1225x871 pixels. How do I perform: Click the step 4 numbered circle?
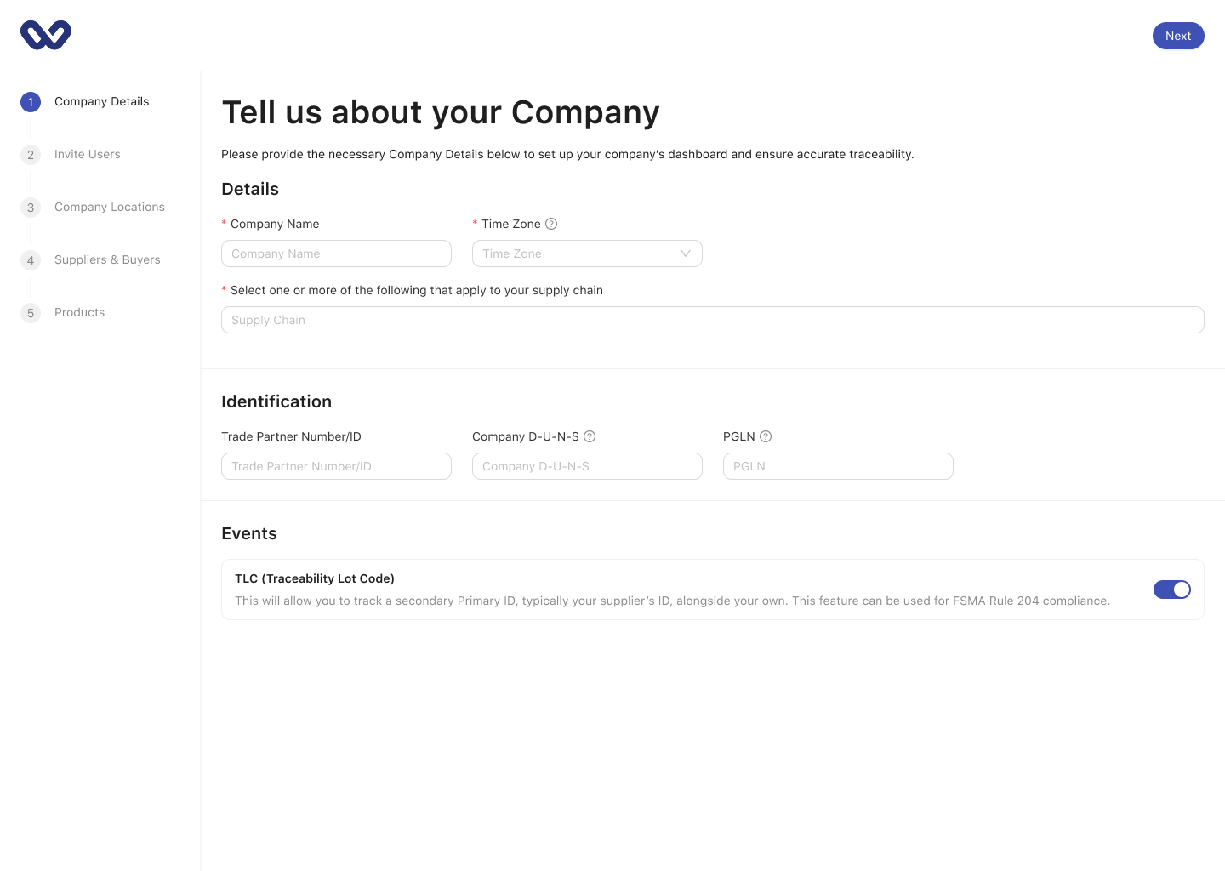(31, 260)
